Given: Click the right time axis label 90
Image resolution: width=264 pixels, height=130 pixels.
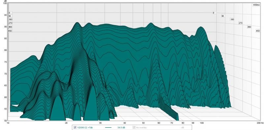Looking at the screenshot, I should tap(223, 16).
